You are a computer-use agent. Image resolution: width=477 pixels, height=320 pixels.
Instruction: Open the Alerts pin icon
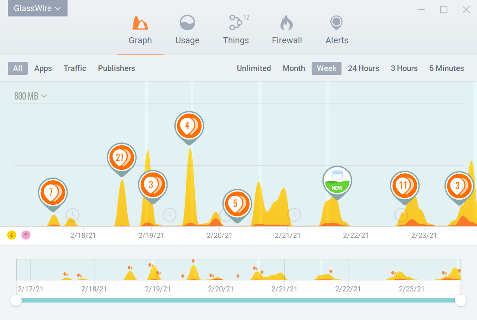[336, 23]
